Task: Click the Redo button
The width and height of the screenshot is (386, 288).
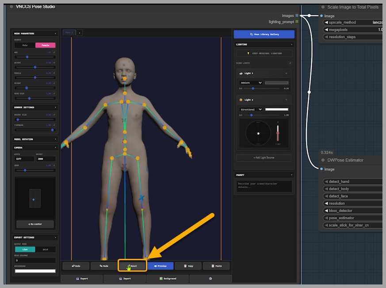Action: coord(103,266)
